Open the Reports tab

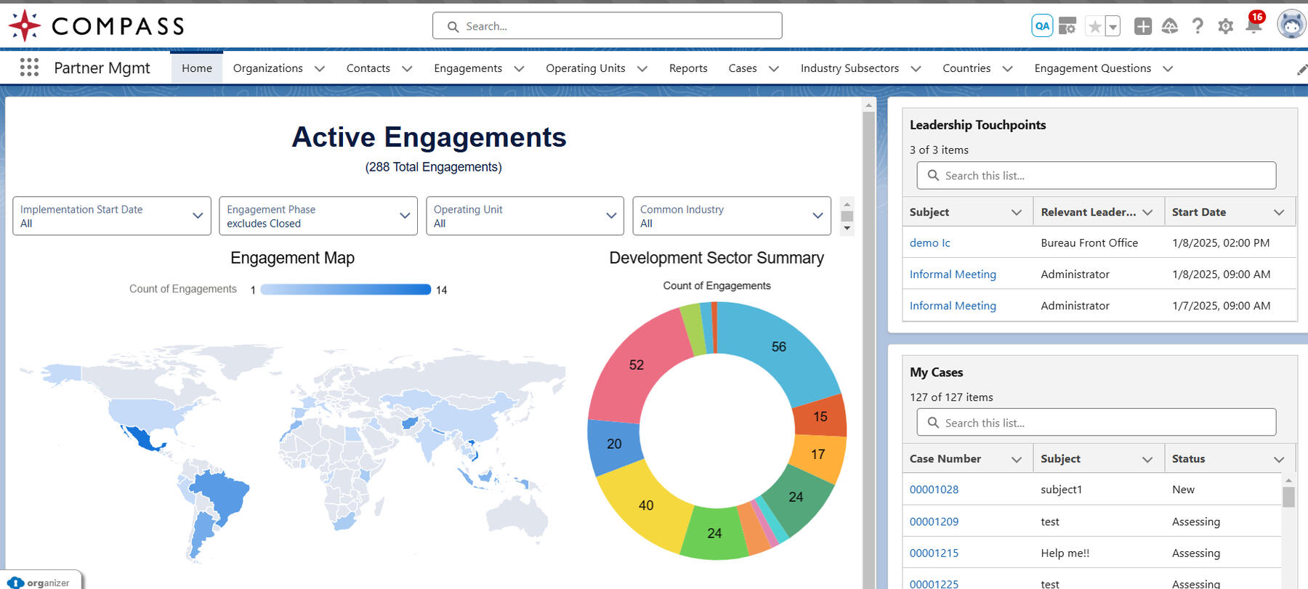click(x=687, y=68)
